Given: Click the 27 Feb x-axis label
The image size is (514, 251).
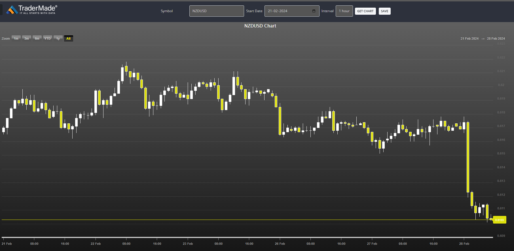Looking at the screenshot, I should tap(372, 244).
